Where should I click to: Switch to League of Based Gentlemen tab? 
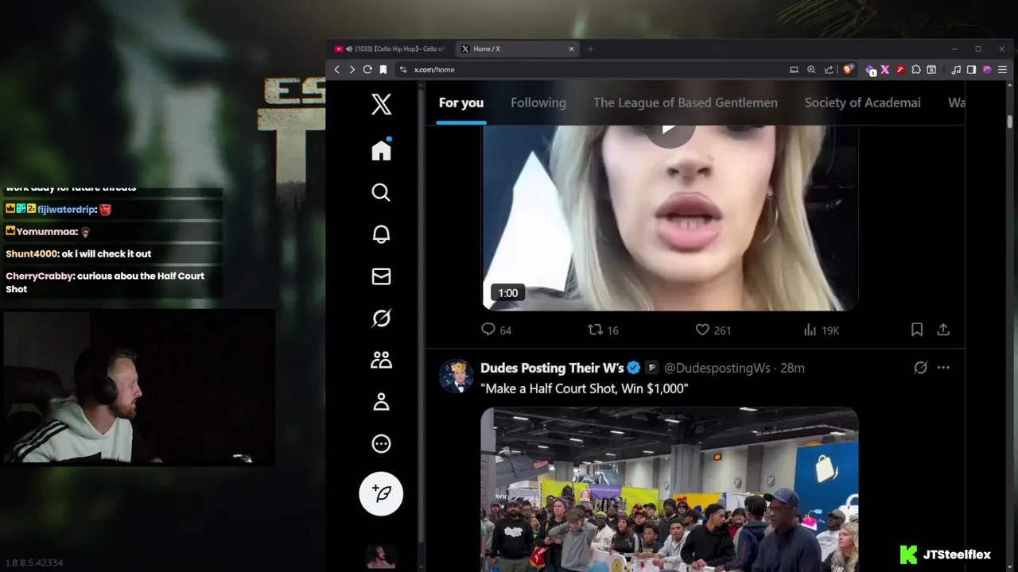tap(686, 102)
